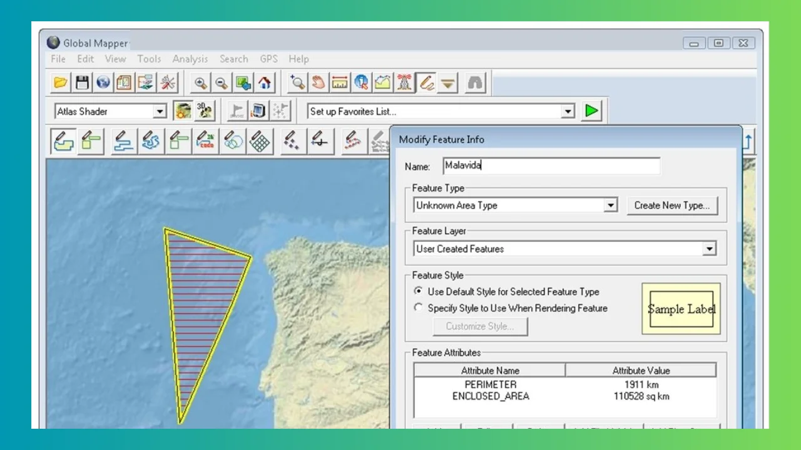Image resolution: width=801 pixels, height=450 pixels.
Task: Open the Overlay Control Center layers icon
Action: click(x=146, y=82)
